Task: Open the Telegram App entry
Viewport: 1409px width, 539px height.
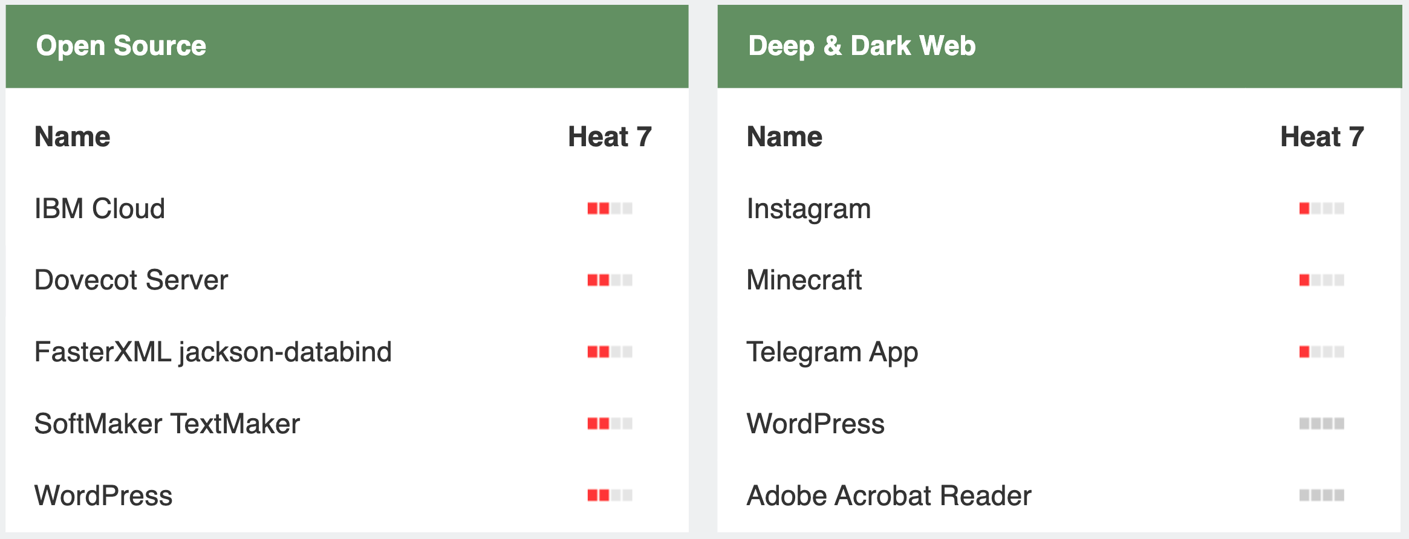Action: point(832,352)
